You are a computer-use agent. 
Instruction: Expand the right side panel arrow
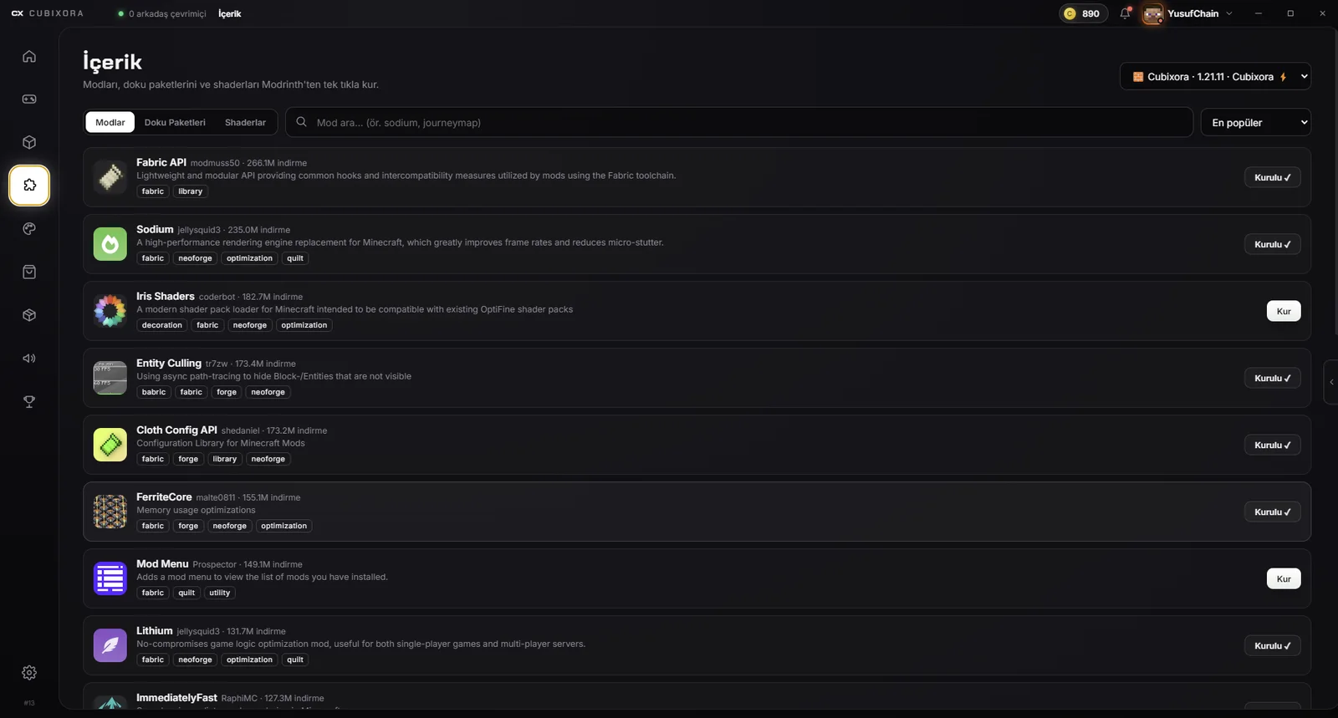[x=1331, y=382]
